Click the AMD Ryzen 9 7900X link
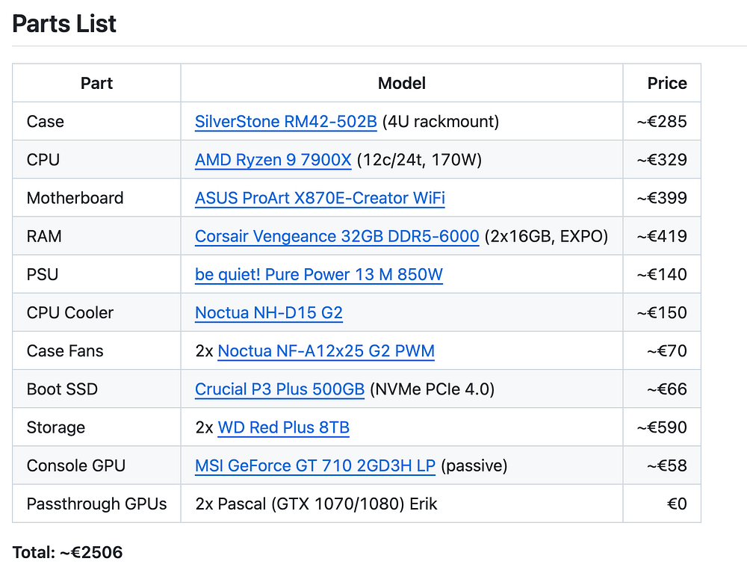The image size is (747, 585). point(273,160)
